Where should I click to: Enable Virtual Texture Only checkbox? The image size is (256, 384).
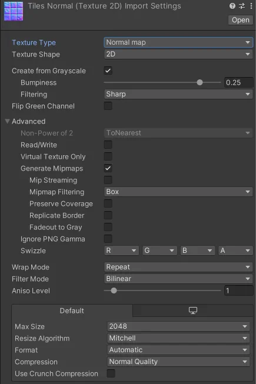click(x=108, y=156)
